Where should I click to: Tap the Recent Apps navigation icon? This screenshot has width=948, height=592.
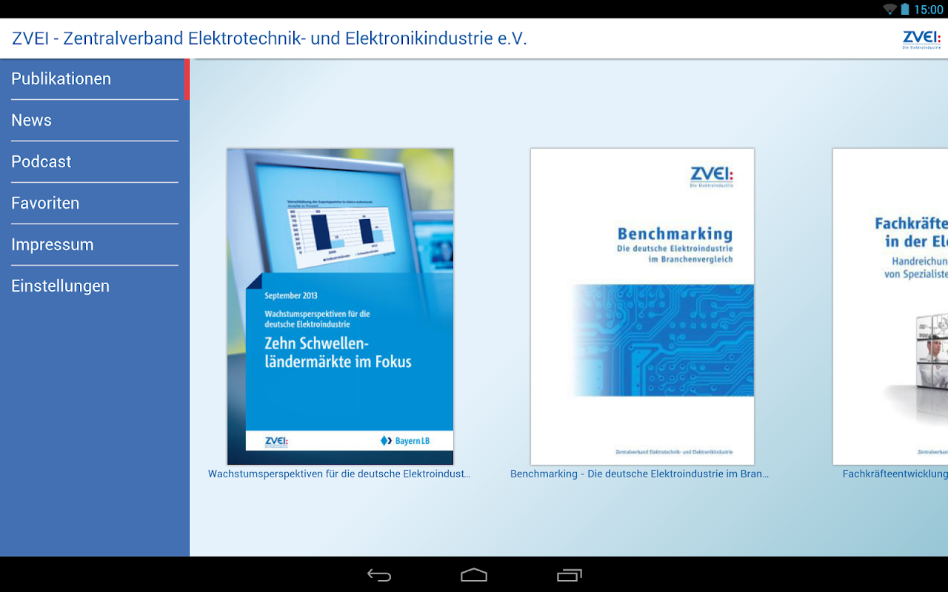[569, 575]
